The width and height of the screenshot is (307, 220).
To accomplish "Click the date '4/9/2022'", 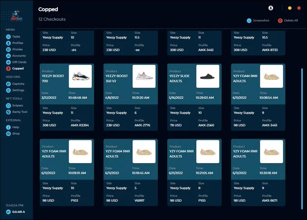I will pos(112,98).
